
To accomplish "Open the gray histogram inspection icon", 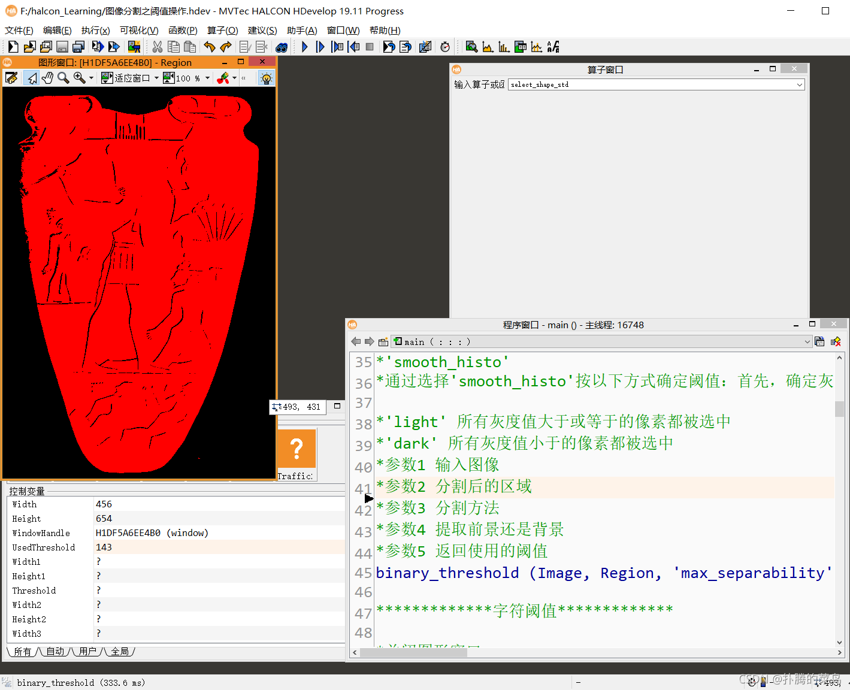I will click(x=488, y=46).
